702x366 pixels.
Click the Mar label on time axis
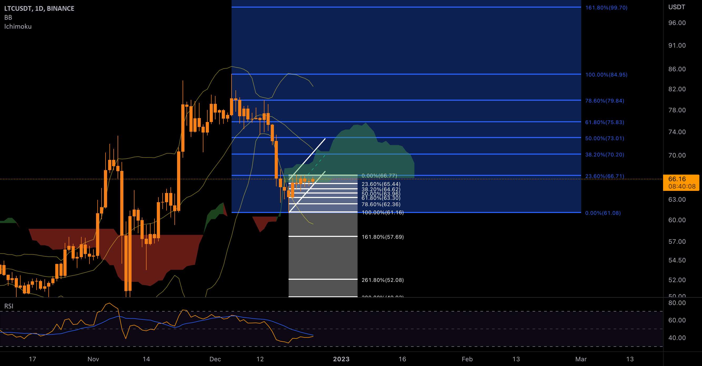pos(581,359)
